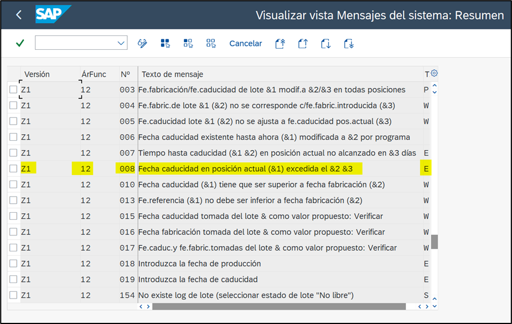Click bottom-right scroll up arrow
The width and height of the screenshot is (512, 324).
pyautogui.click(x=435, y=299)
